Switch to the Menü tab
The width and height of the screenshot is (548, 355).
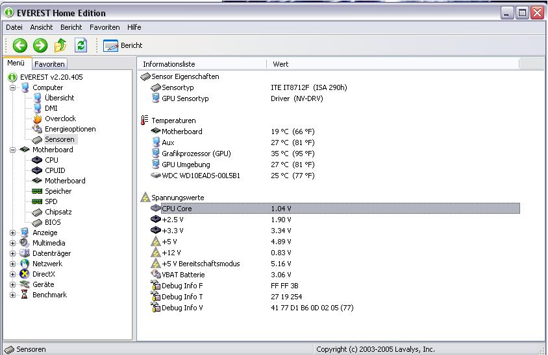tap(16, 63)
